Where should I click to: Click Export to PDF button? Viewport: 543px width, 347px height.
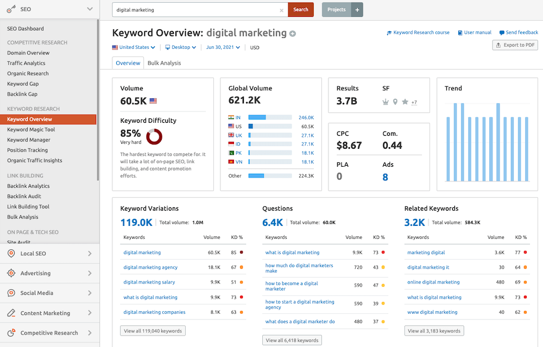515,45
